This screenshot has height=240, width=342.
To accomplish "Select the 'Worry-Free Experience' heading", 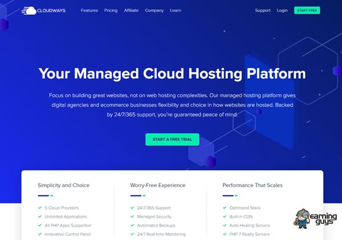I will point(158,185).
